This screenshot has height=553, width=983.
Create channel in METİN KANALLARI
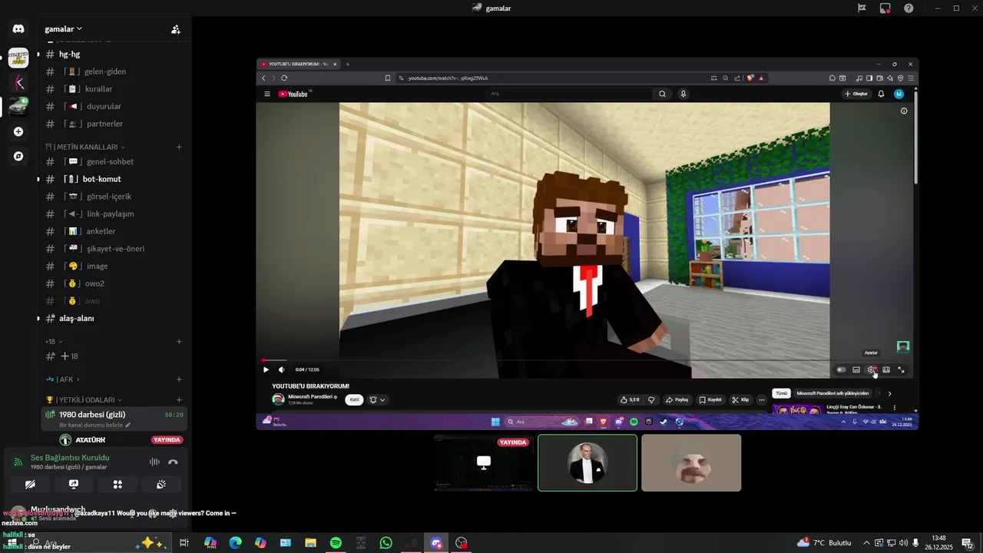[179, 147]
